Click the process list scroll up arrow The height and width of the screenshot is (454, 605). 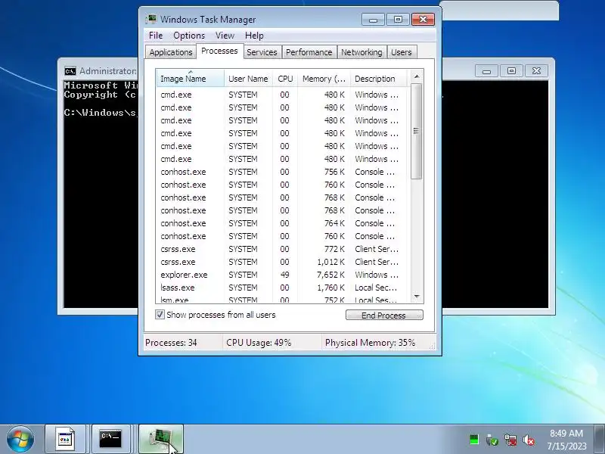(417, 76)
